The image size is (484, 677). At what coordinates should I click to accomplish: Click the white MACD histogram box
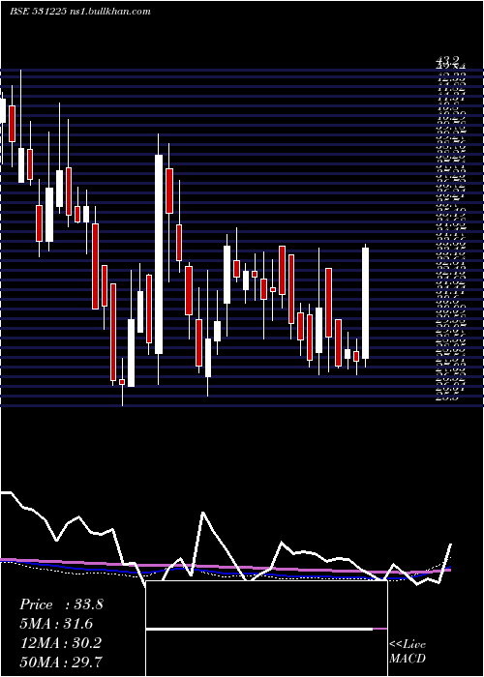(x=266, y=629)
